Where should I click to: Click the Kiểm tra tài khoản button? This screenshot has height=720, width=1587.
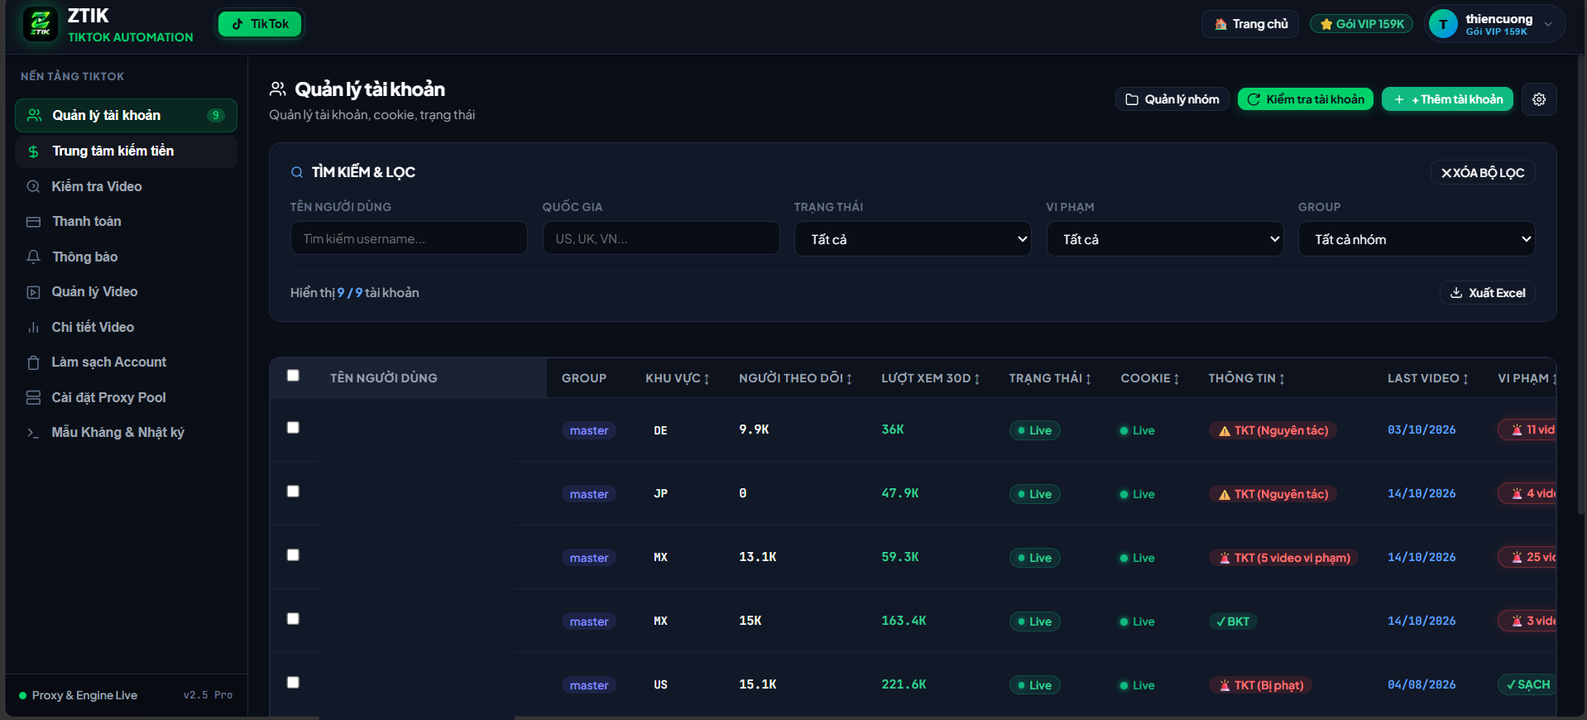click(x=1306, y=99)
